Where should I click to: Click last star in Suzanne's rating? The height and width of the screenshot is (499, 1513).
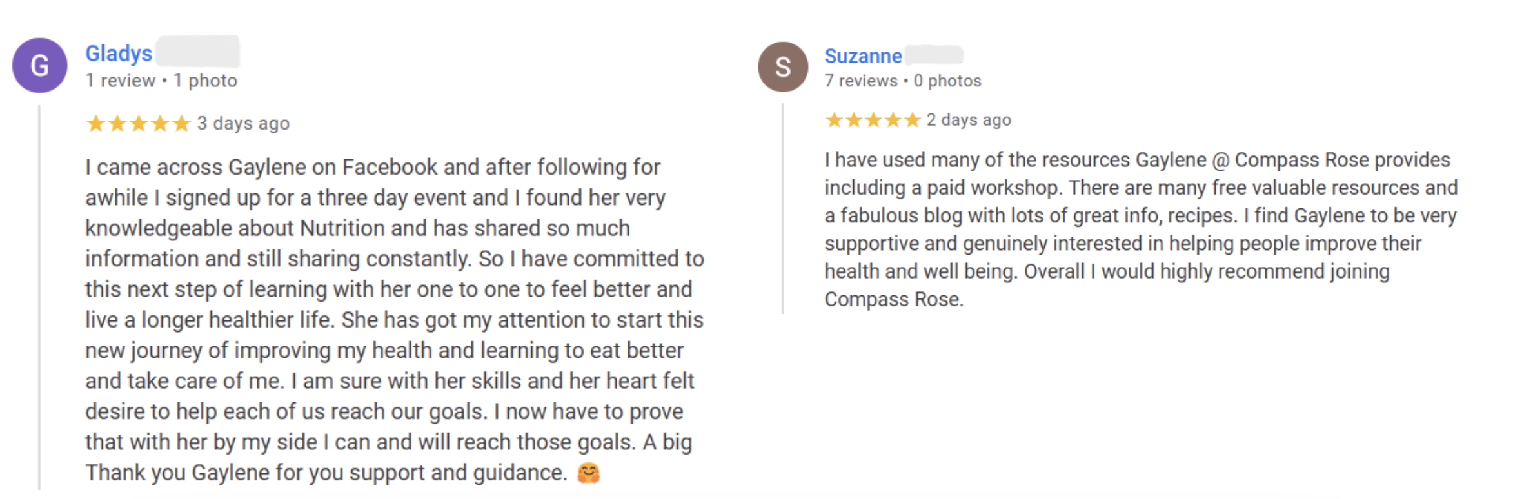(x=912, y=120)
